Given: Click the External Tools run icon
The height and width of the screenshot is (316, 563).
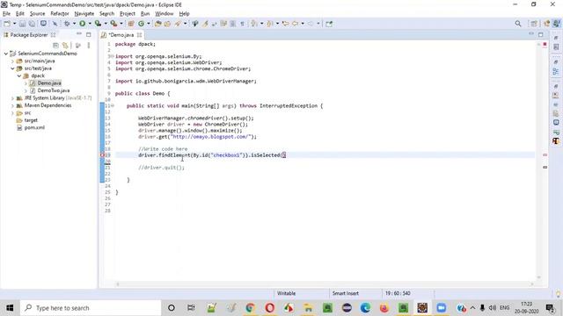Looking at the screenshot, I should tap(113, 24).
